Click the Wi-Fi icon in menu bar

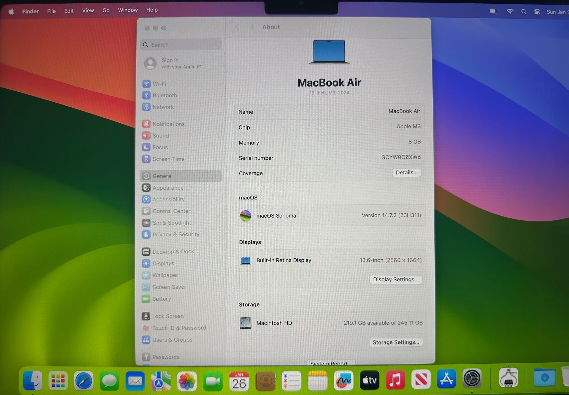tap(510, 11)
